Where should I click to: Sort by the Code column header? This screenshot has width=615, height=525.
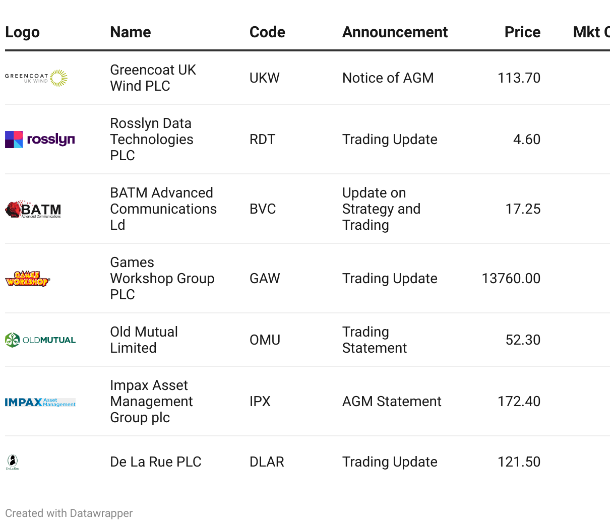pos(267,32)
